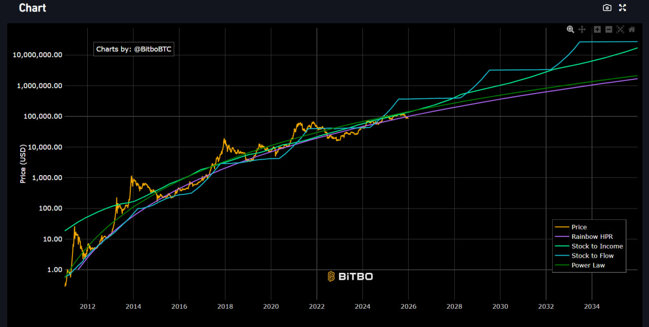649x327 pixels.
Task: Click the 'Charts by: @BitboBTC' annotation
Action: pos(134,49)
